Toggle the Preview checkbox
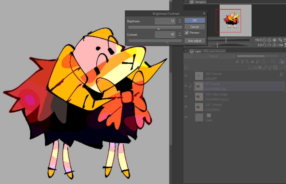This screenshot has height=184, width=286. pos(187,33)
